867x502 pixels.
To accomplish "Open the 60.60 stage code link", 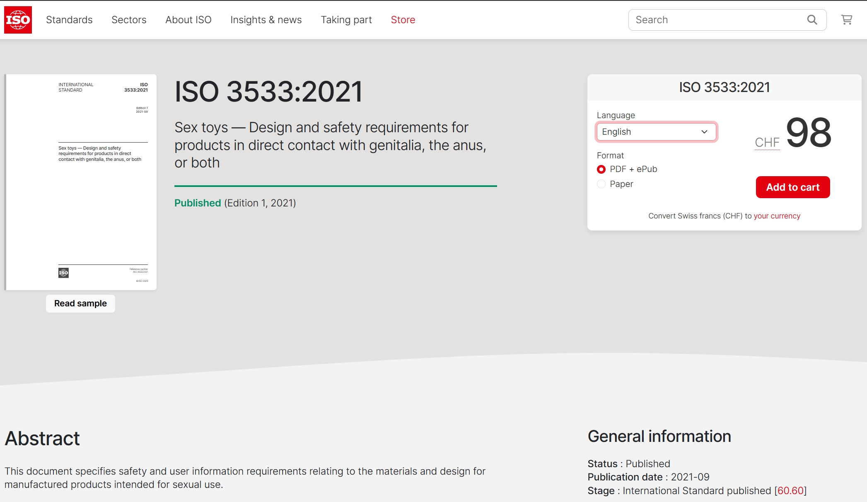I will (x=790, y=491).
